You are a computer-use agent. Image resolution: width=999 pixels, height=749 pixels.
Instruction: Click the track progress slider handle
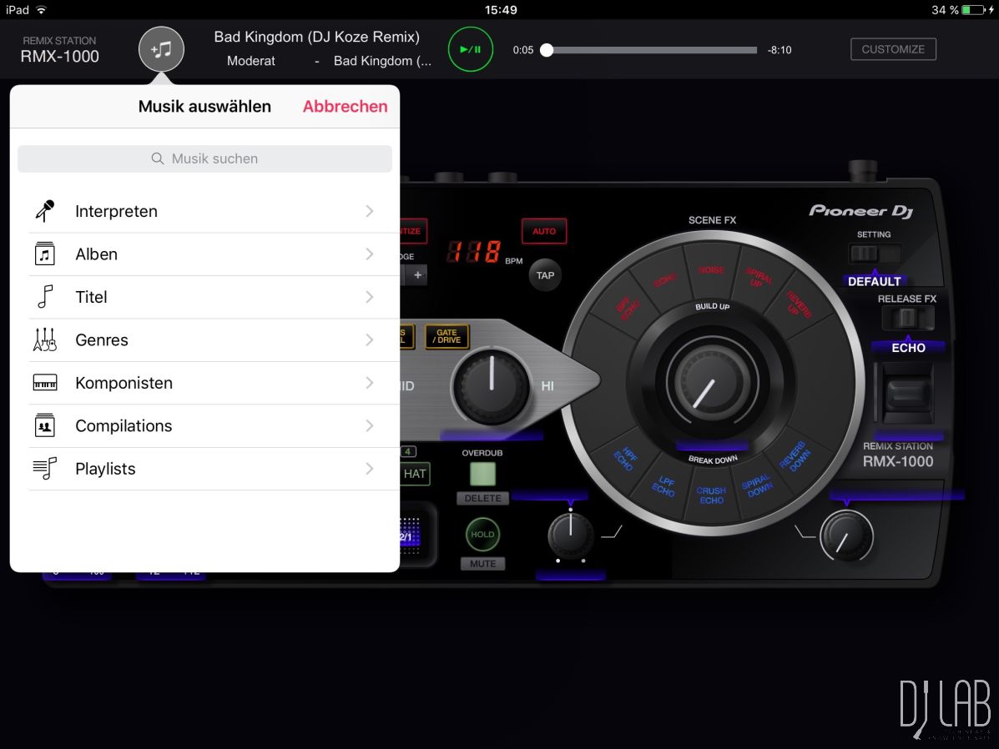coord(547,50)
